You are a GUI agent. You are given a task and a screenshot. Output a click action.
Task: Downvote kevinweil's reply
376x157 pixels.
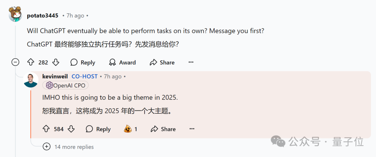pyautogui.click(x=71, y=129)
